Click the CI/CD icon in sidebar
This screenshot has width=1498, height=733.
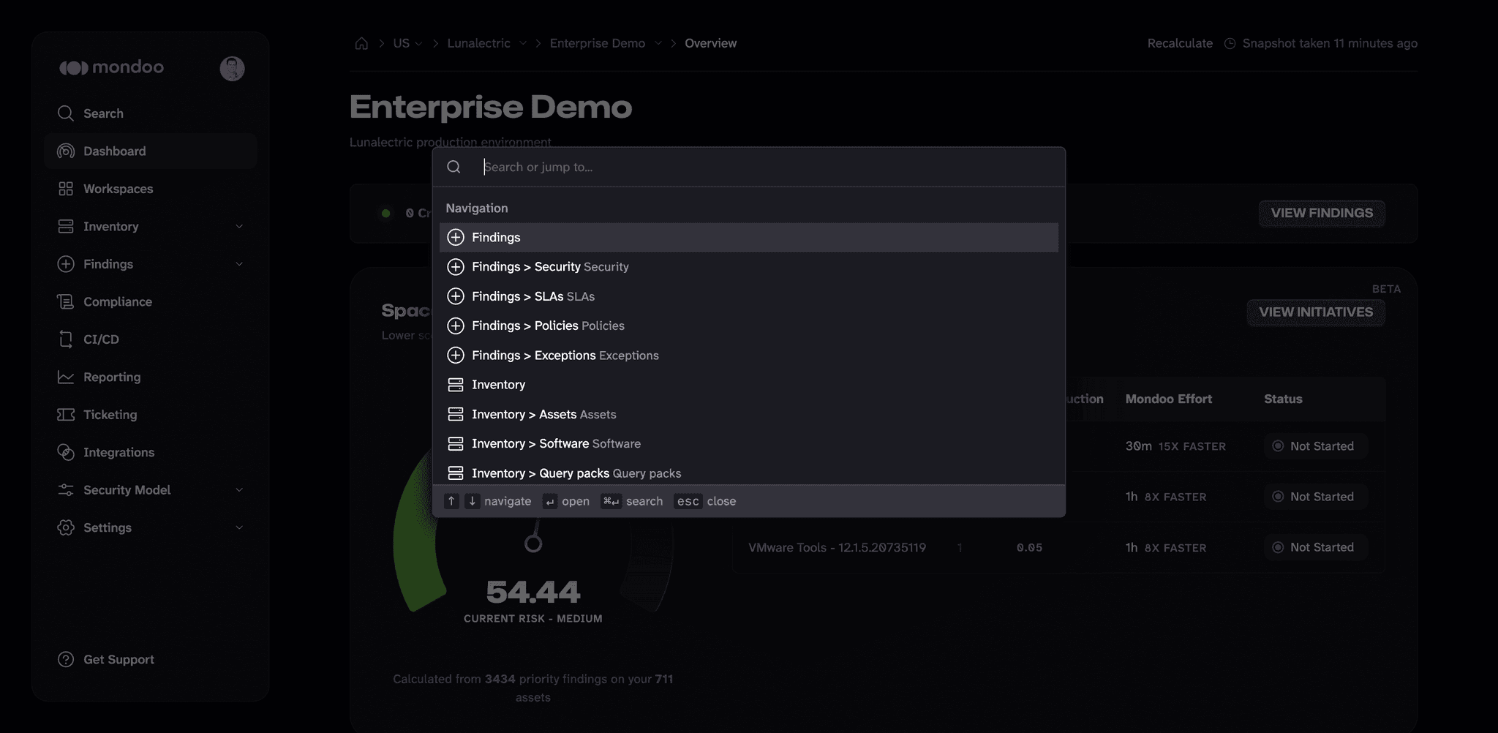66,339
